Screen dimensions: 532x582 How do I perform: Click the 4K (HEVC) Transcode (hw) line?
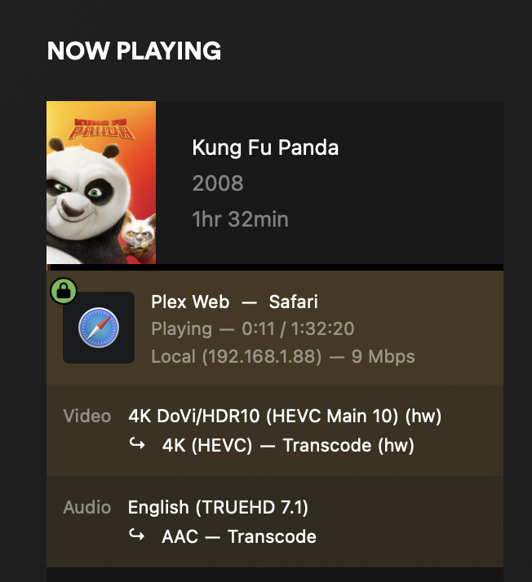click(x=288, y=446)
